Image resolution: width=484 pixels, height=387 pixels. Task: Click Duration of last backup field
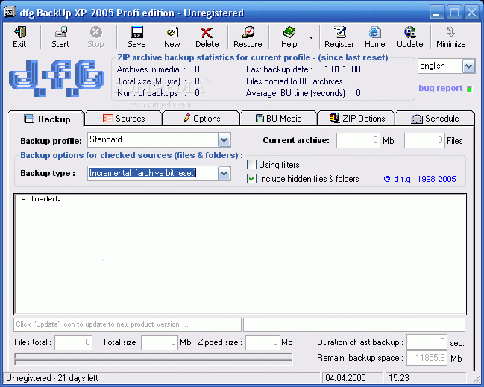427,342
